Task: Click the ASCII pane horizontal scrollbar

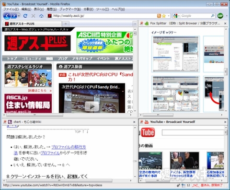Action: [34, 115]
